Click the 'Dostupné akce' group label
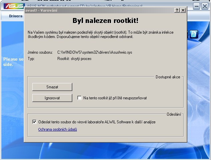The height and width of the screenshot is (160, 211). tap(168, 77)
